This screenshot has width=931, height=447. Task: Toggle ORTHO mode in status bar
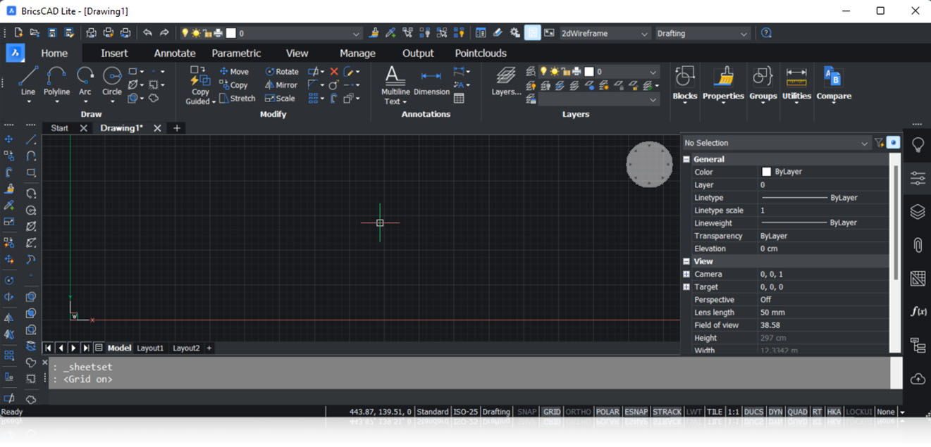coord(579,412)
